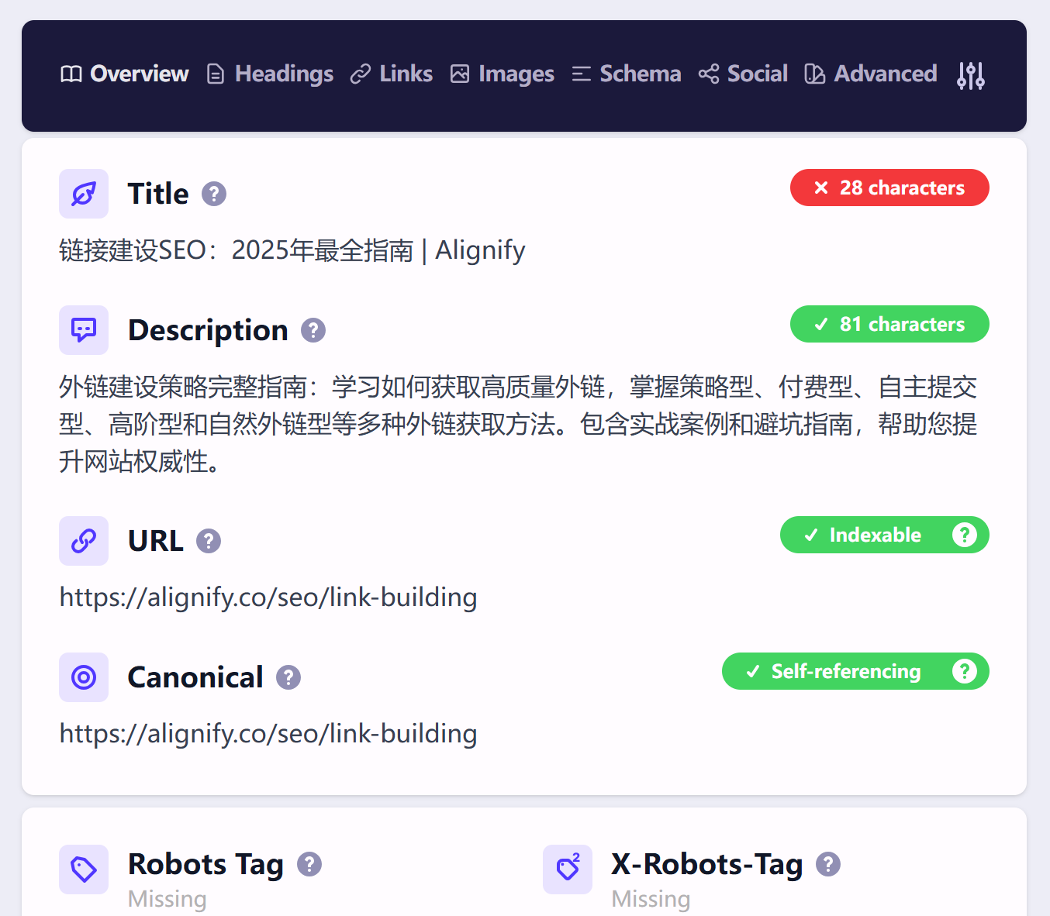Click the Self-referencing badge question mark
The image size is (1050, 916).
(x=965, y=671)
